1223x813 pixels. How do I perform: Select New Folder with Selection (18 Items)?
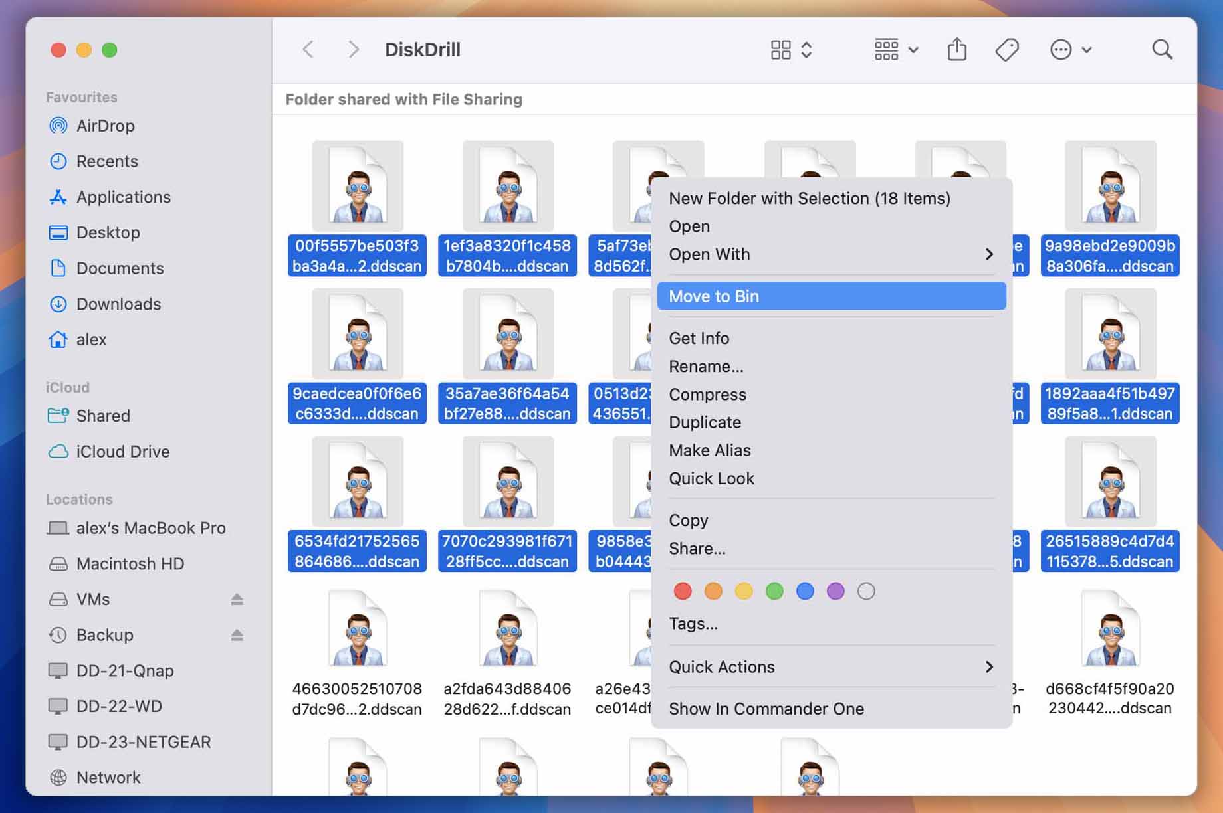click(831, 199)
